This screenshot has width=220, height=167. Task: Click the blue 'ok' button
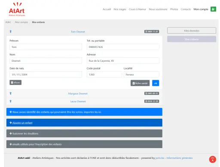(x=156, y=83)
